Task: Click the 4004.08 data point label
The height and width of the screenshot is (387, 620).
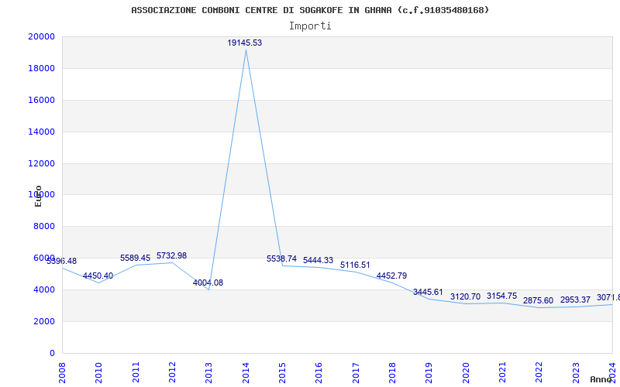Action: coord(208,283)
